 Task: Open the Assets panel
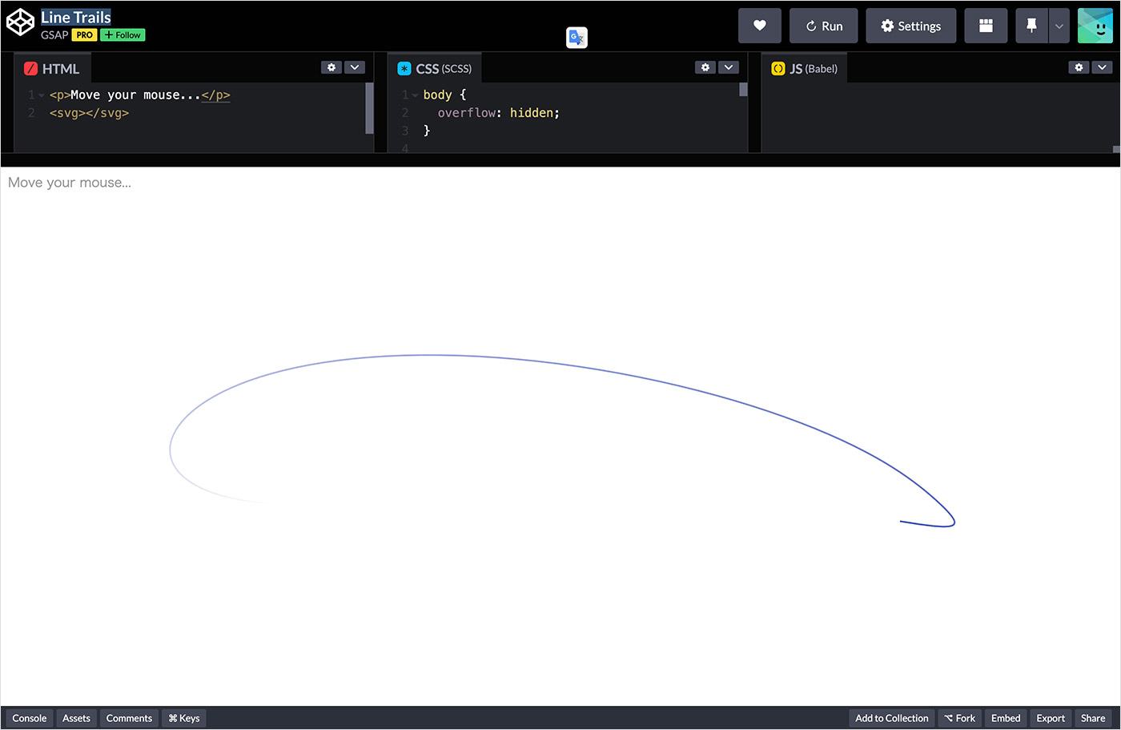pyautogui.click(x=76, y=718)
